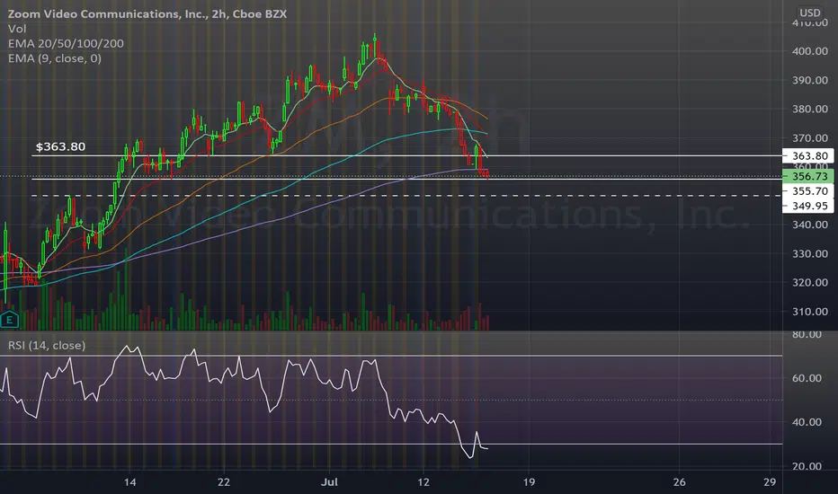Click the '19' date label on time axis
Image resolution: width=838 pixels, height=494 pixels.
[x=529, y=482]
